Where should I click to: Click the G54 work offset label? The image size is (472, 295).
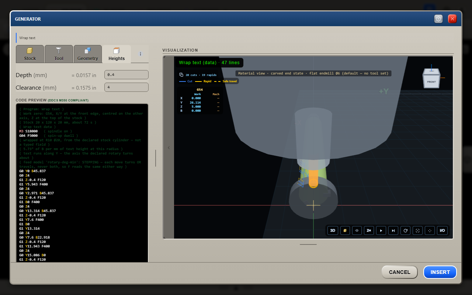click(x=200, y=90)
